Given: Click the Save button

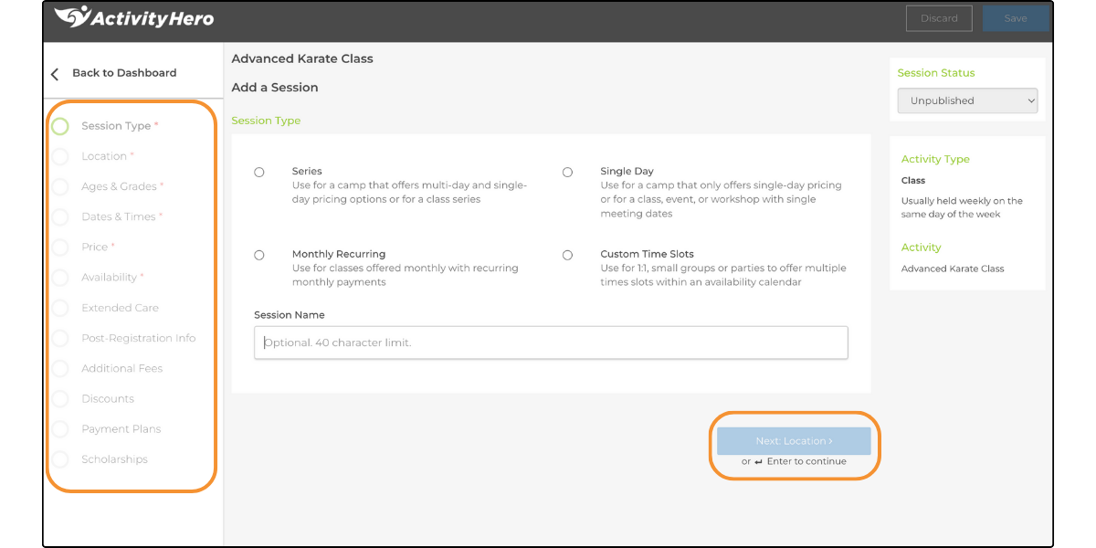Looking at the screenshot, I should (1015, 18).
